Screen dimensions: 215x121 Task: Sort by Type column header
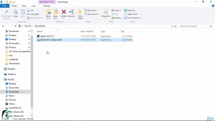[x=103, y=31]
